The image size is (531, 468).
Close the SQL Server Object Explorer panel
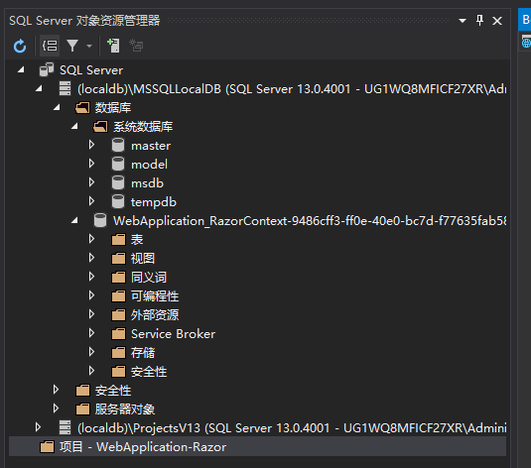[497, 21]
